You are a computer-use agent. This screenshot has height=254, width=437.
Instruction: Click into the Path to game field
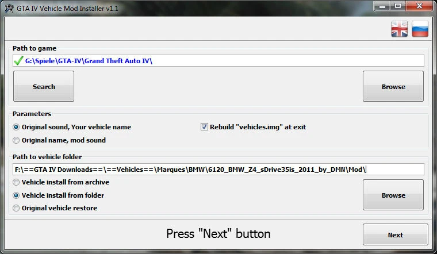(x=218, y=61)
